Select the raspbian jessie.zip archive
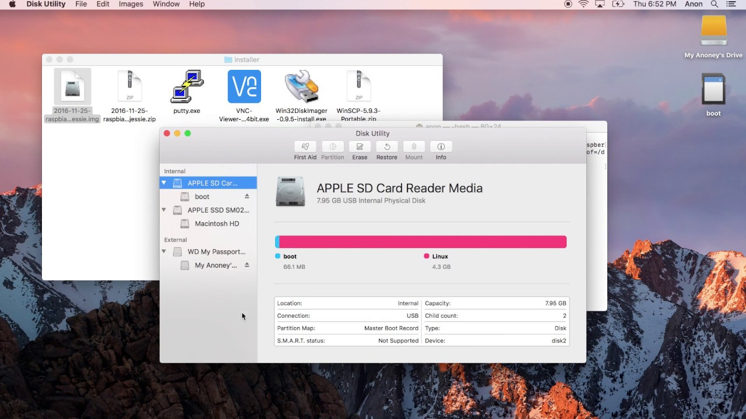This screenshot has width=746, height=419. [x=129, y=96]
